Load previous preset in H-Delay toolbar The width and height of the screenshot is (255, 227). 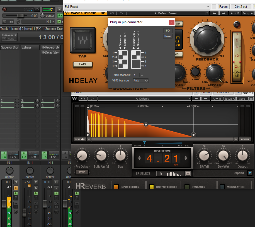214,13
